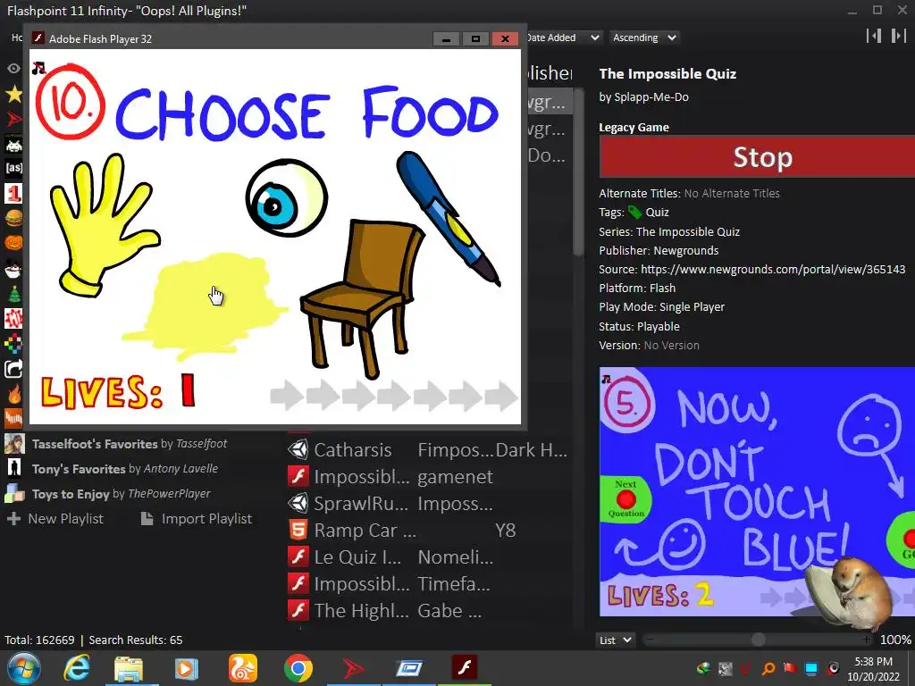Open the Ascending order dropdown
915x686 pixels.
coord(644,38)
